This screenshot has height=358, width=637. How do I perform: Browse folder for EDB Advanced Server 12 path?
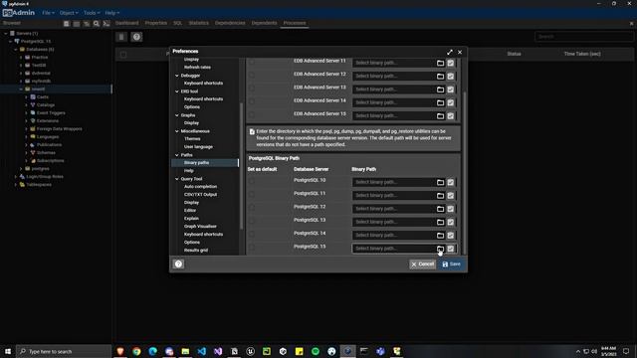(440, 77)
